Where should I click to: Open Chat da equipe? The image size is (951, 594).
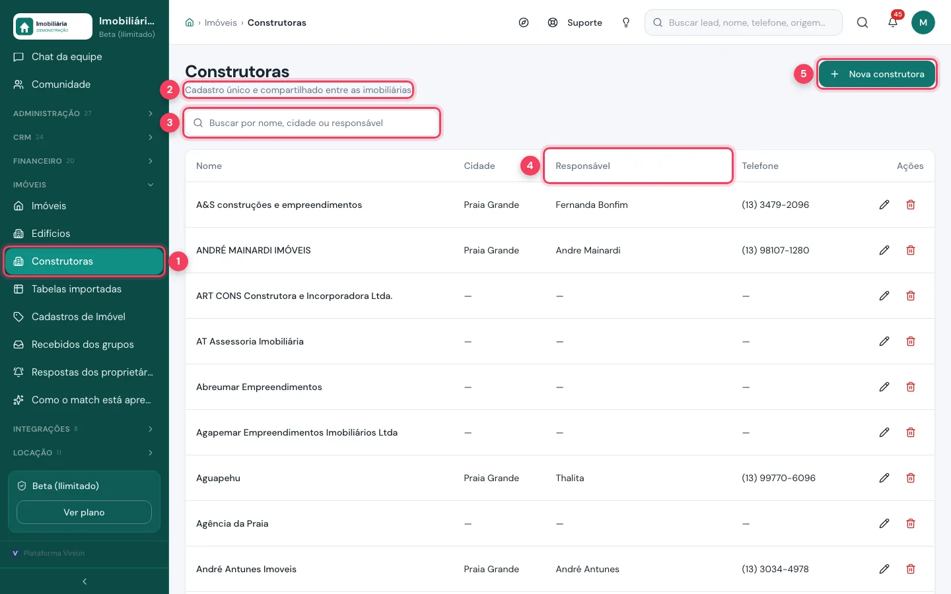tap(85, 57)
